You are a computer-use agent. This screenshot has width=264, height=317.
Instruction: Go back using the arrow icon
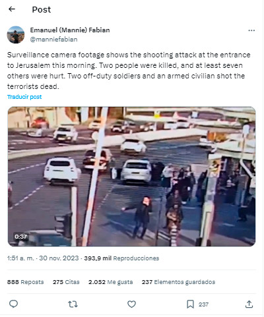(x=12, y=9)
